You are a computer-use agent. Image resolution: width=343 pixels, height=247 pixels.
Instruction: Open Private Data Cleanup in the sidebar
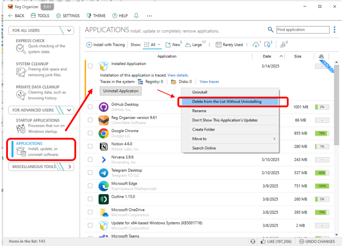pos(41,93)
